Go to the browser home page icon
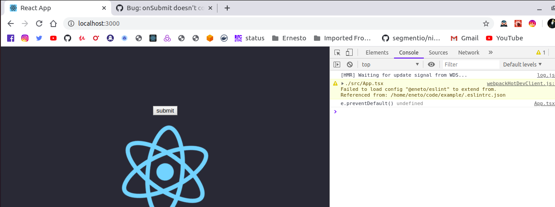This screenshot has height=207, width=555. [53, 23]
